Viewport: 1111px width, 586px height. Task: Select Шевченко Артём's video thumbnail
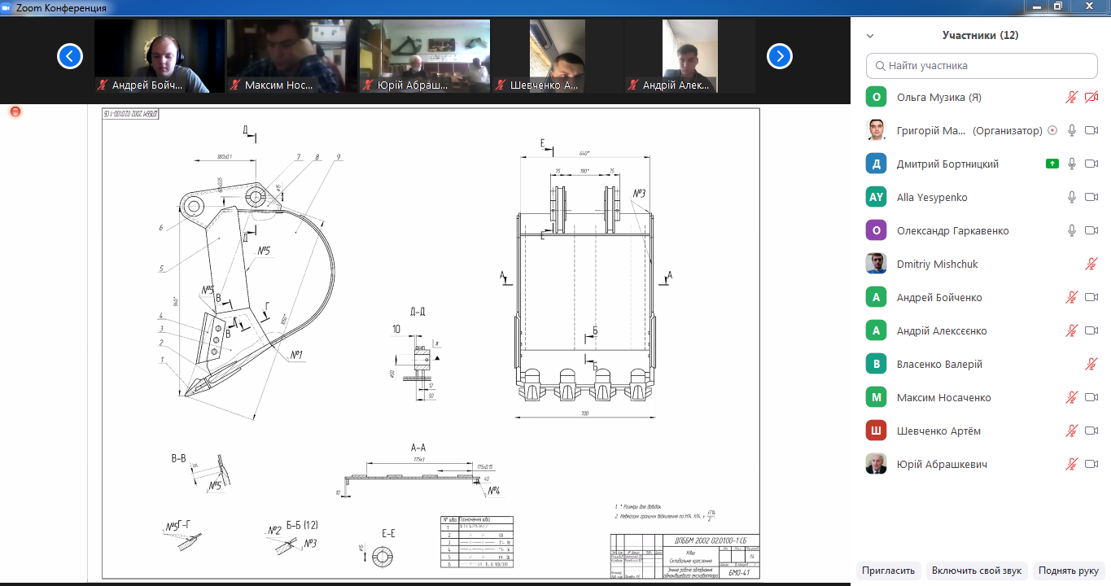click(x=558, y=56)
